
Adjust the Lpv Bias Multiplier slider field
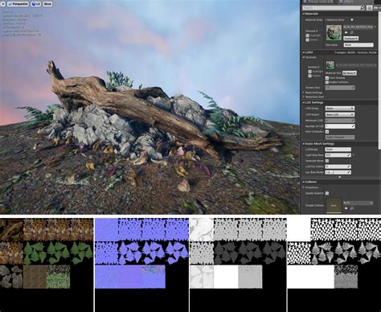(338, 172)
